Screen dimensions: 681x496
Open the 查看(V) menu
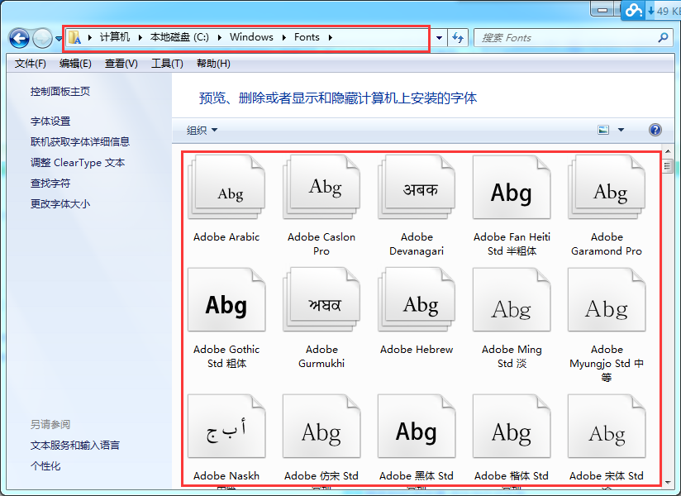point(121,64)
